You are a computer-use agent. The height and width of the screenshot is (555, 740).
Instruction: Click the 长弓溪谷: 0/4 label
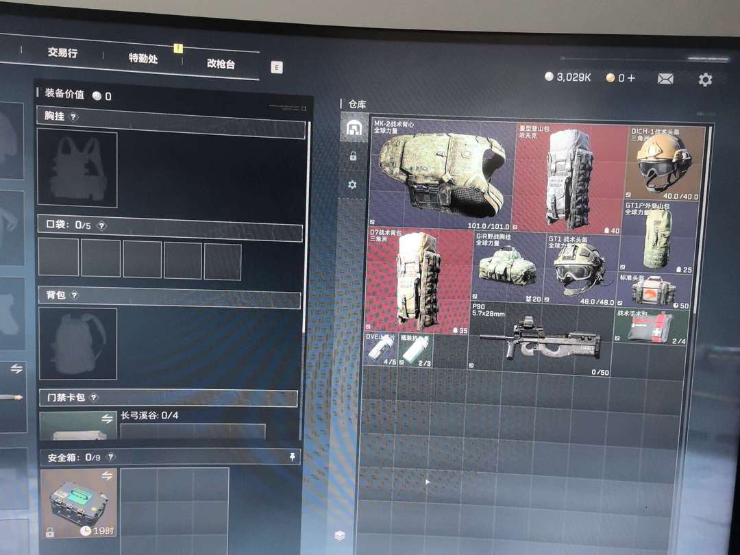pos(149,416)
